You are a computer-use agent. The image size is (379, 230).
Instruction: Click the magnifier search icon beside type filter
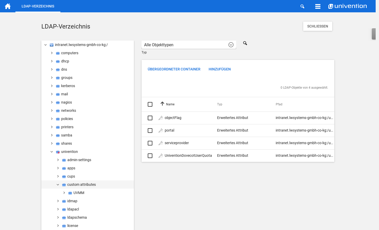tap(245, 43)
